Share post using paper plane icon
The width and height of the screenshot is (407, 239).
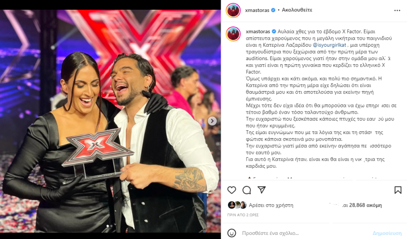tap(261, 190)
